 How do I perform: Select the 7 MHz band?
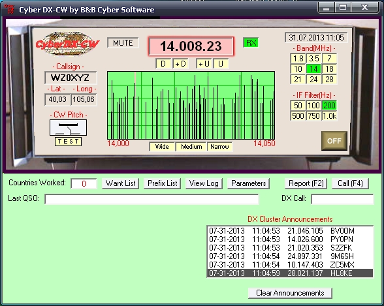click(x=329, y=59)
